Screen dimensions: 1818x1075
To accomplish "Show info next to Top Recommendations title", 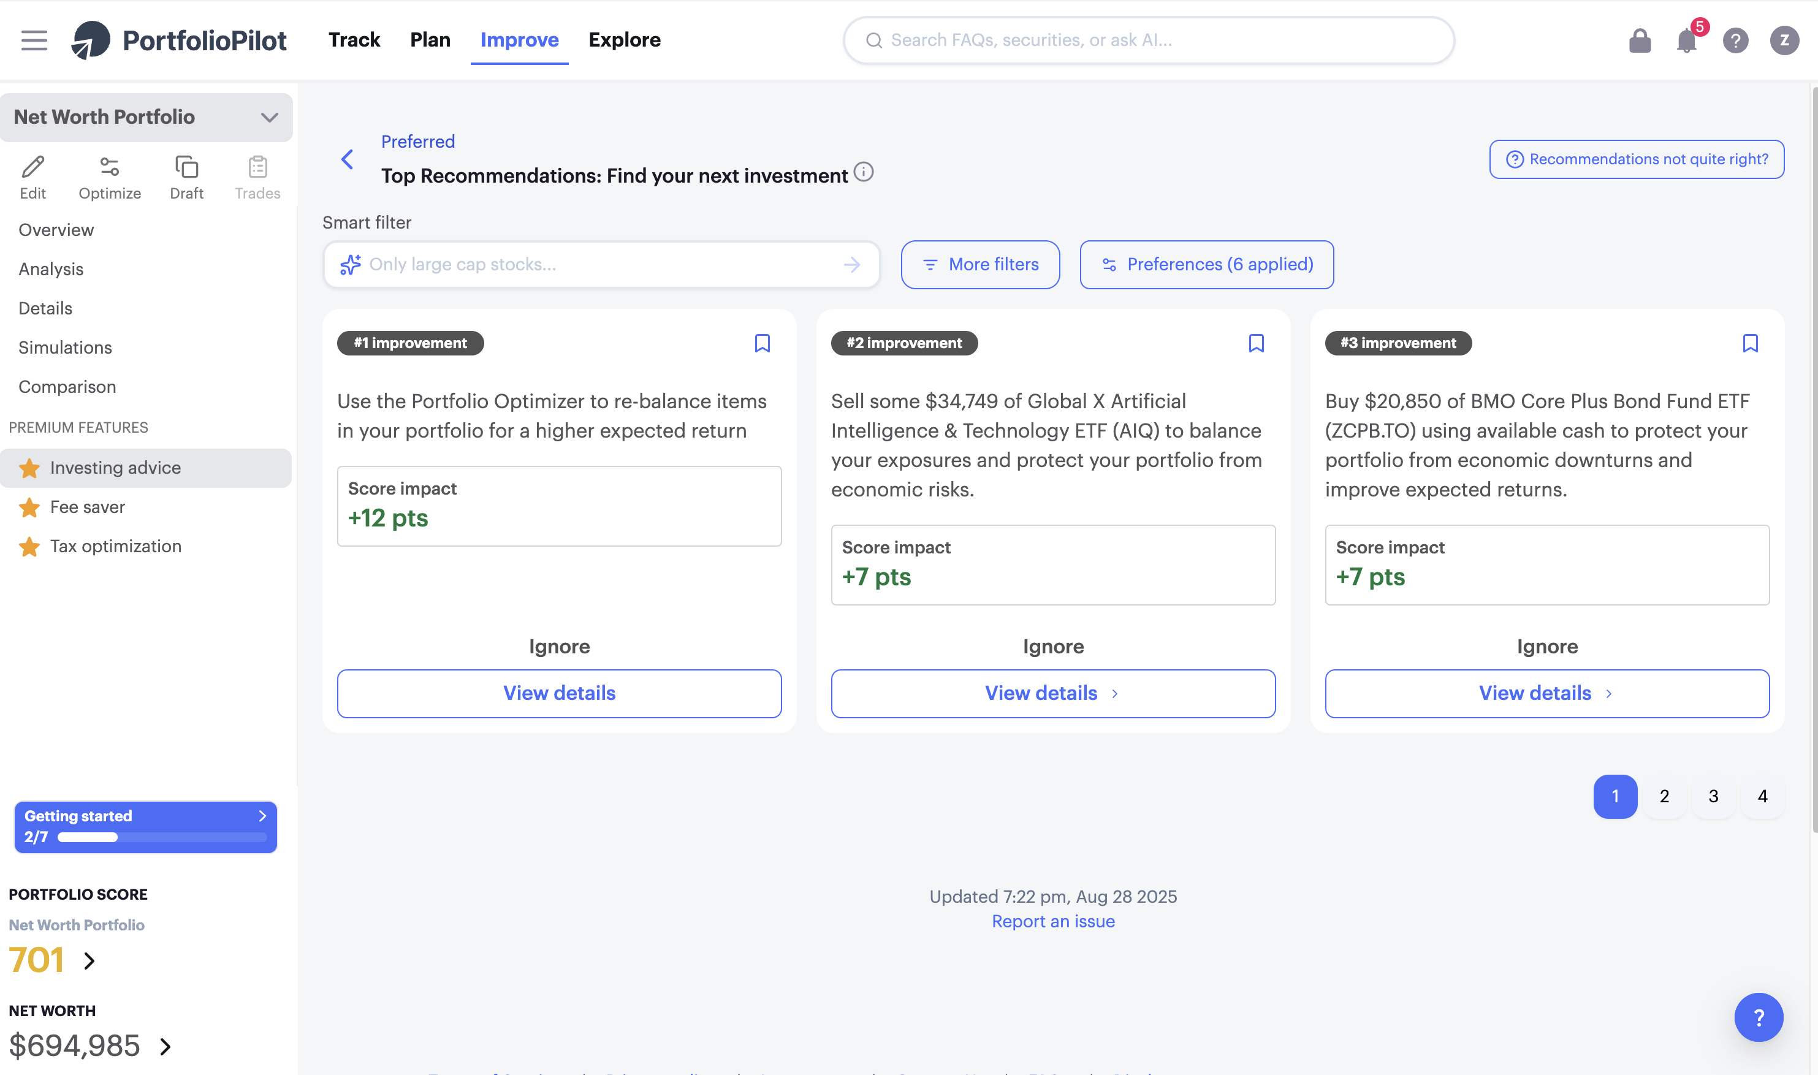I will tap(864, 172).
